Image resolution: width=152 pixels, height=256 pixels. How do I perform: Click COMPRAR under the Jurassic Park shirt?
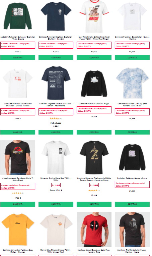coord(18,204)
